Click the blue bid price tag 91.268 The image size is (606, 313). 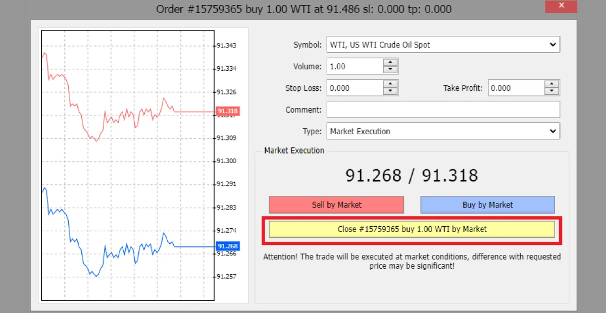coord(227,246)
